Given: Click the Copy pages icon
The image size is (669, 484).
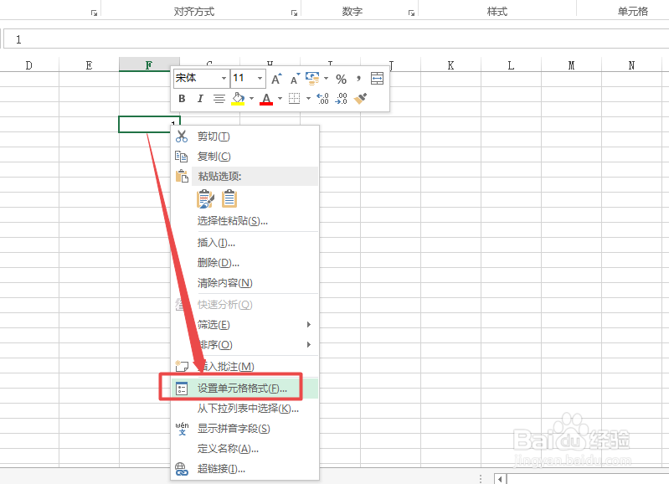Looking at the screenshot, I should point(182,157).
